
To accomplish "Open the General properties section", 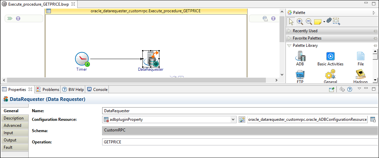I will coord(15,111).
